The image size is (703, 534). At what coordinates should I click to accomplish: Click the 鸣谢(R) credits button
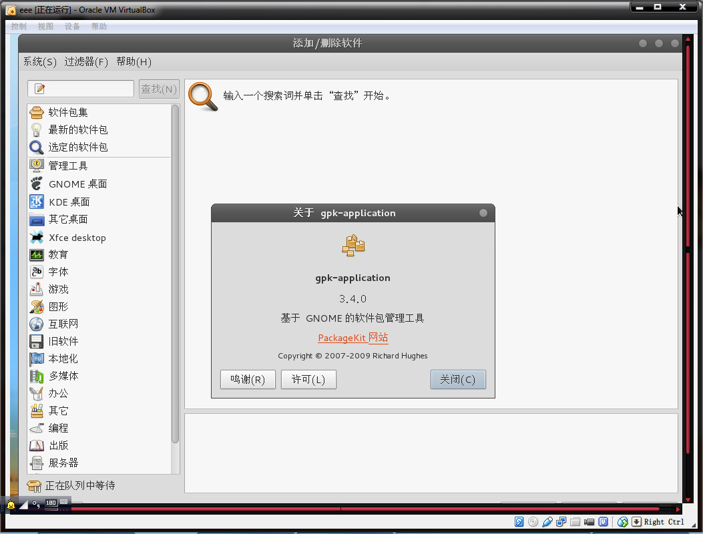point(248,379)
